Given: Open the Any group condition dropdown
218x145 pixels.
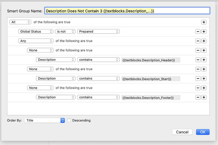Looking at the screenshot, I should (x=36, y=41).
